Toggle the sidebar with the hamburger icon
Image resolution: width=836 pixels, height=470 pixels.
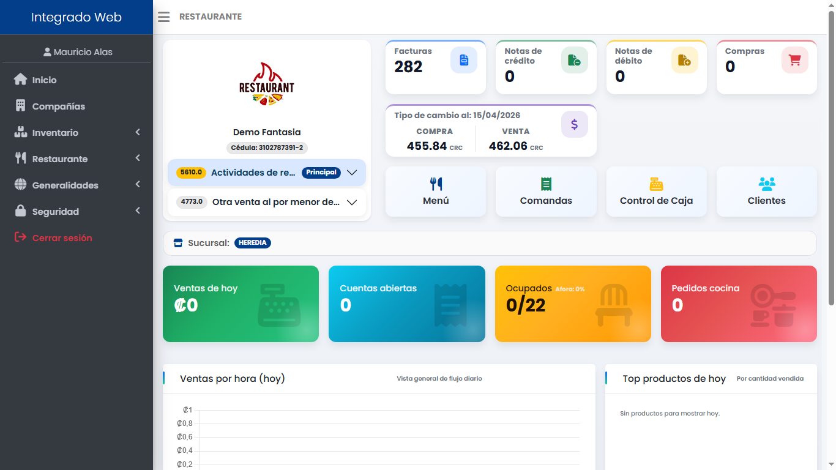point(163,17)
